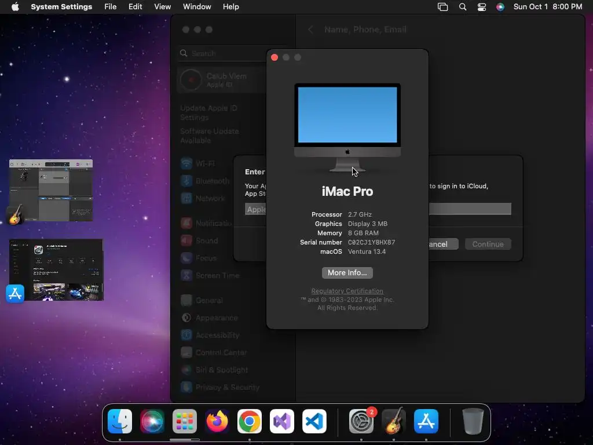Open the Edit menu
This screenshot has width=593, height=445.
(135, 7)
